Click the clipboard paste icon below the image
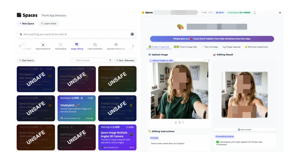 (x=183, y=122)
